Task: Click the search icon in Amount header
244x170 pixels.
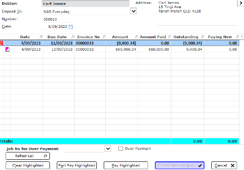Action: (x=136, y=37)
